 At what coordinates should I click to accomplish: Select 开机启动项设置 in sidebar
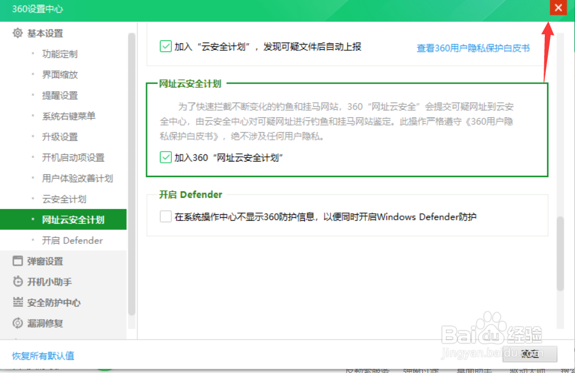click(x=73, y=157)
